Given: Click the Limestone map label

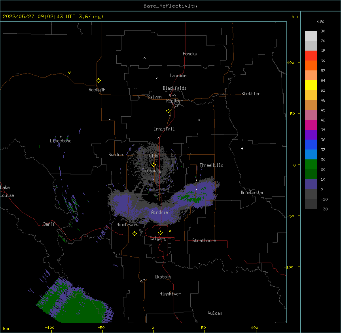Looking at the screenshot, I should (x=61, y=141).
